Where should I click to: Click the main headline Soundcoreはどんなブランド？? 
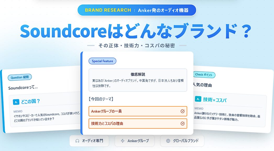tap(136, 31)
